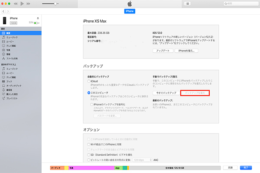Click the battery 53% indicator
260x173 pixels.
point(34,22)
